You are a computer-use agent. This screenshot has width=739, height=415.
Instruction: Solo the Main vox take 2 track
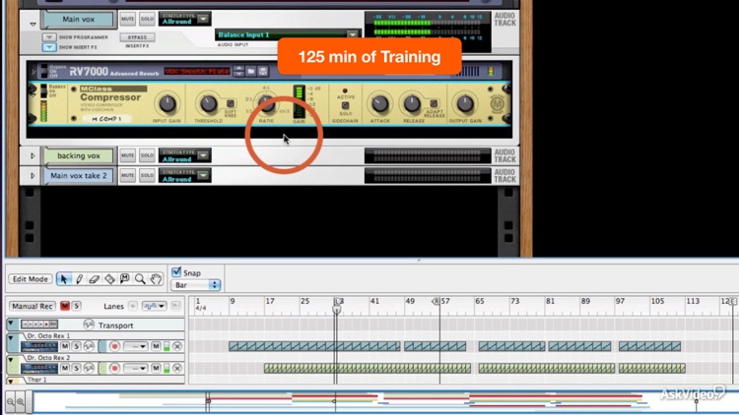point(147,175)
